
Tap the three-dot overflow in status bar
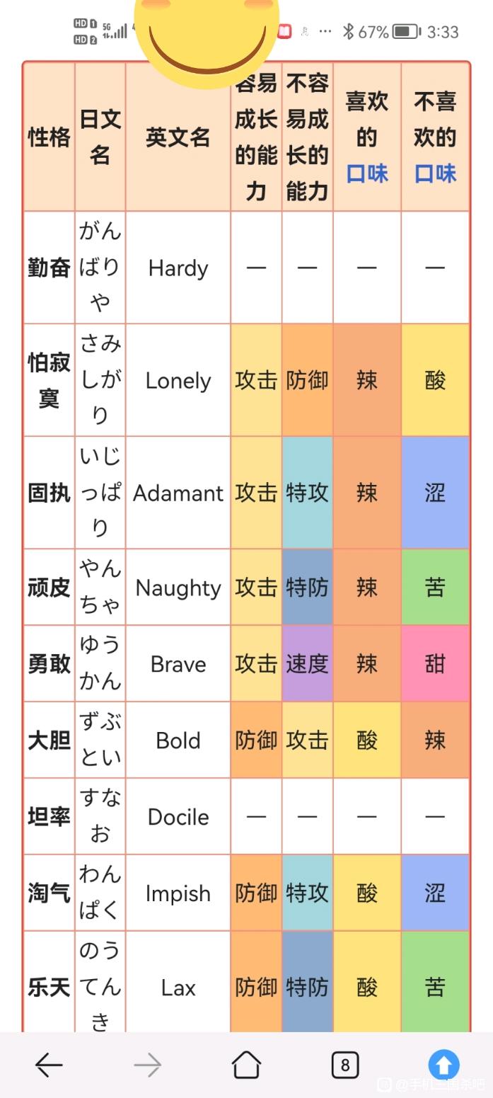tap(325, 32)
